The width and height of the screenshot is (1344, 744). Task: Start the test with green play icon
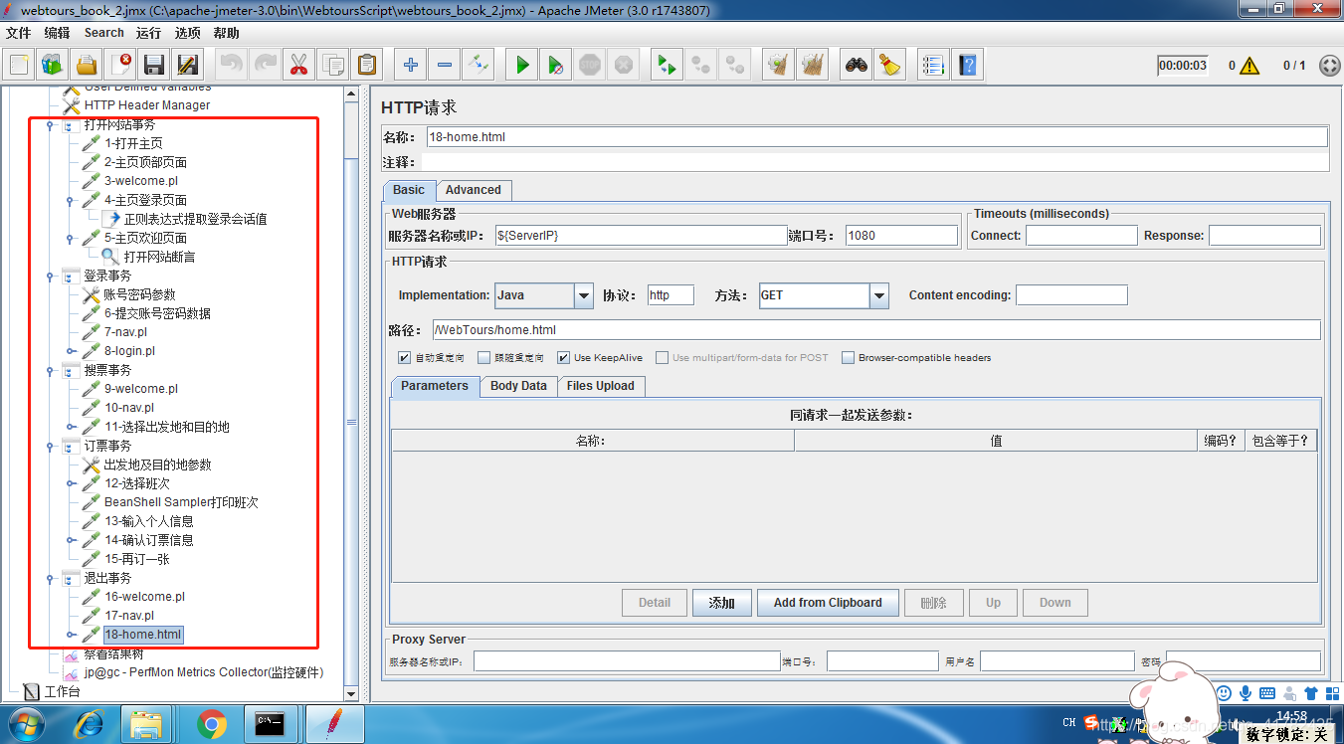tap(521, 66)
